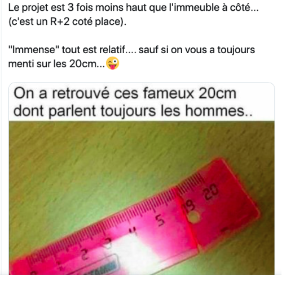This screenshot has width=295, height=289.
Task: Click the phrase "tout est relatif"
Action: [x=94, y=50]
